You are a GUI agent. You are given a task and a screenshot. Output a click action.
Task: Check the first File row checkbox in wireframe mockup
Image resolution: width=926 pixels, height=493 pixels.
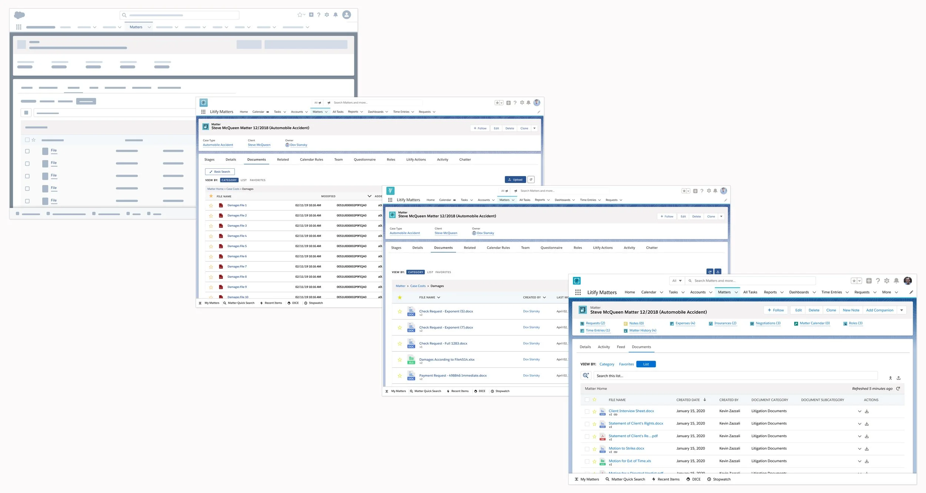point(27,151)
